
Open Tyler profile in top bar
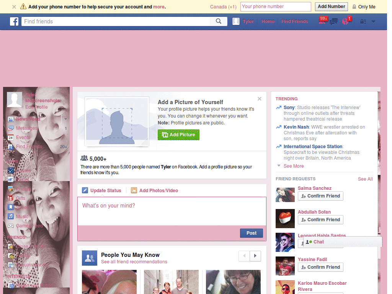coord(243,21)
